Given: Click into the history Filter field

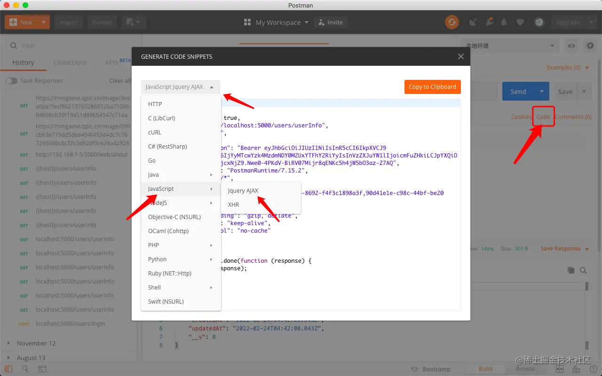Looking at the screenshot, I should coord(71,46).
